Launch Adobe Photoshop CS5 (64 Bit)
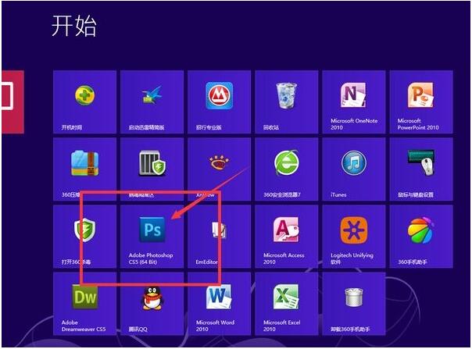Viewport: 472px width, 349px height. click(x=152, y=237)
